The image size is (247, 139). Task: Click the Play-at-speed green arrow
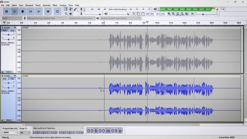point(192,14)
